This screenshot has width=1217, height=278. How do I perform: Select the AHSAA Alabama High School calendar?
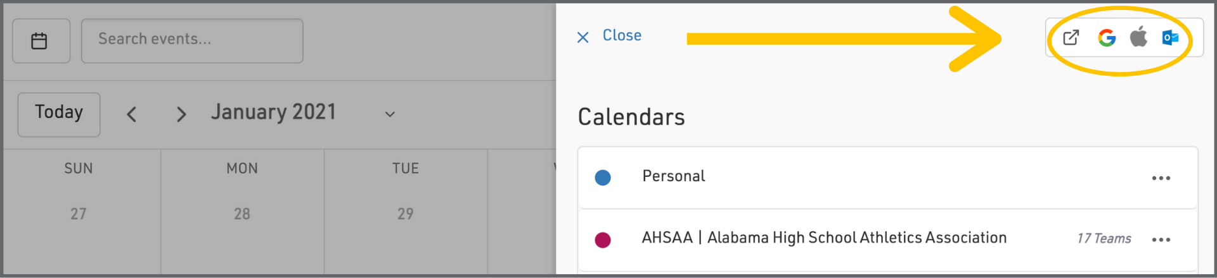(823, 238)
